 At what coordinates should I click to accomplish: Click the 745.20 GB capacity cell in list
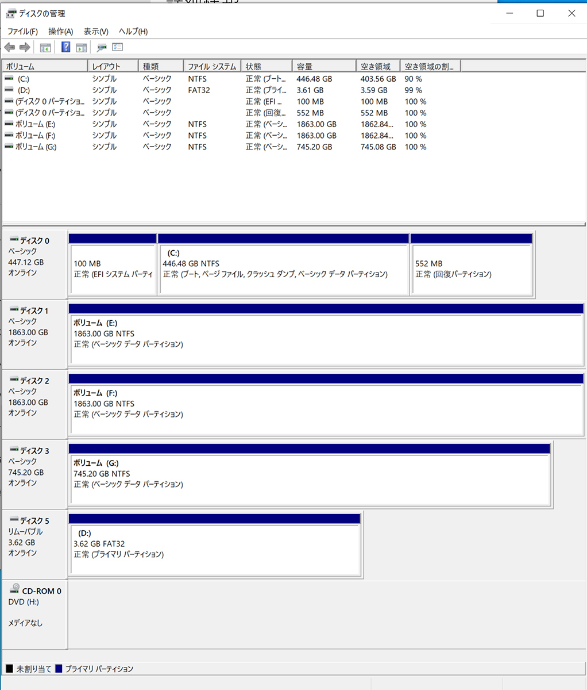pos(314,147)
